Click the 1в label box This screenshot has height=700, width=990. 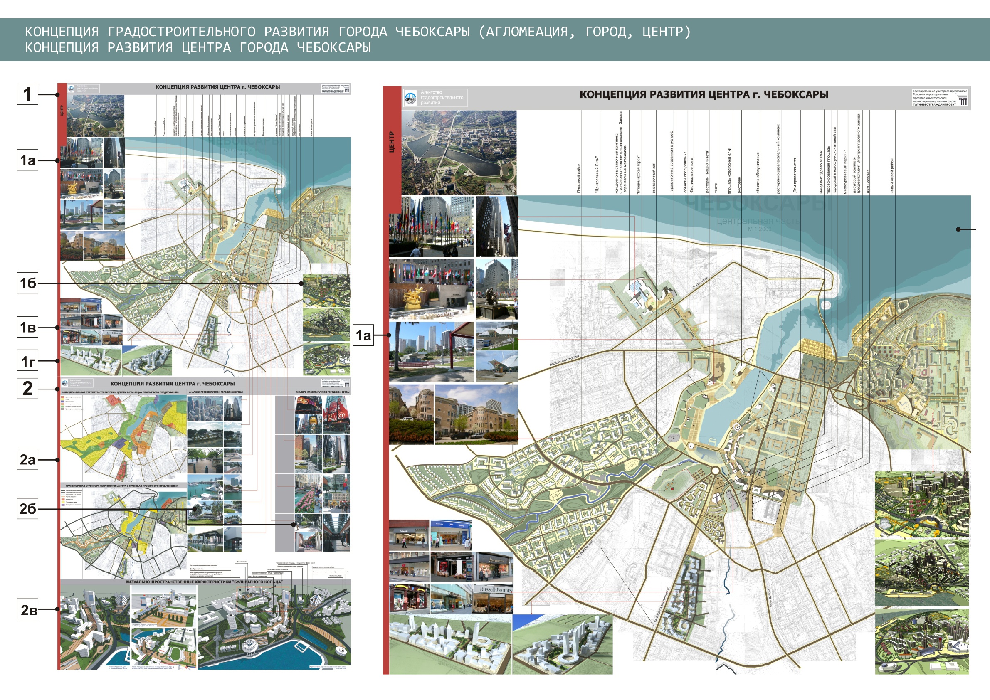point(27,327)
